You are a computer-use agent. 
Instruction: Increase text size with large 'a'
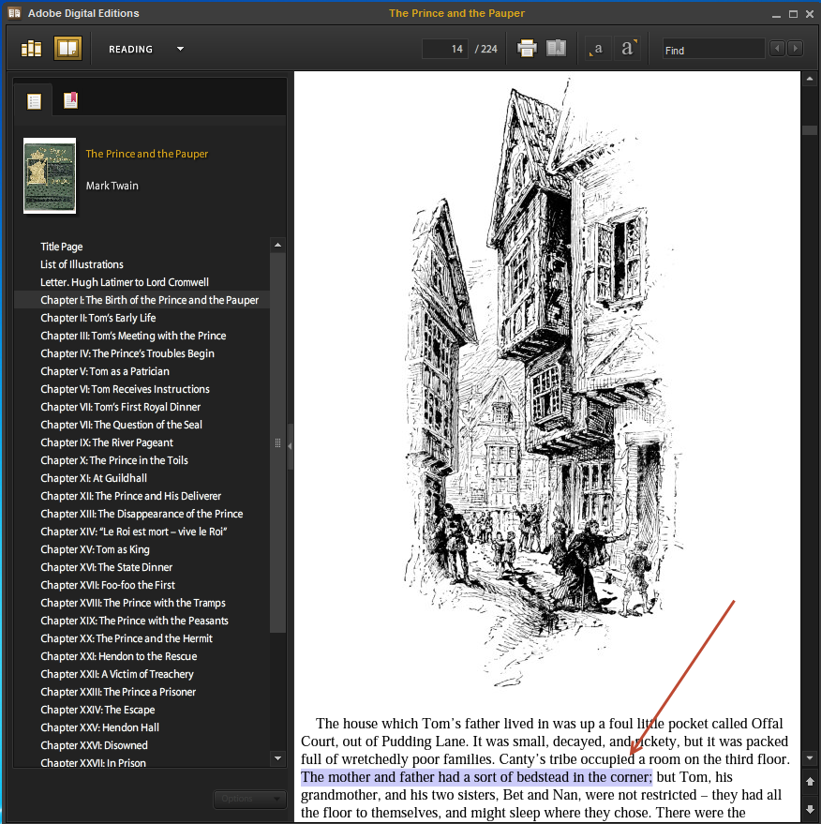pyautogui.click(x=628, y=49)
